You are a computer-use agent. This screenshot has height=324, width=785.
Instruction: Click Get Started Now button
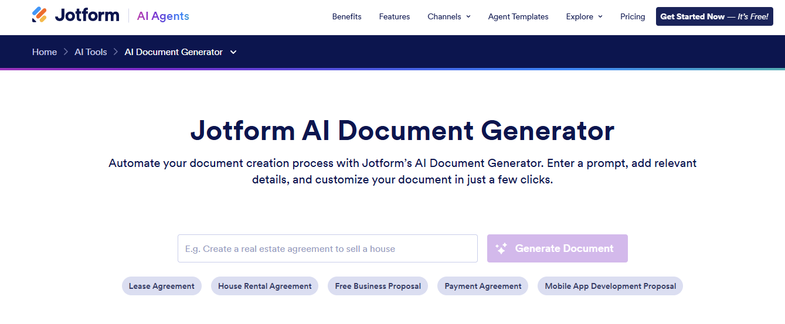pos(714,16)
